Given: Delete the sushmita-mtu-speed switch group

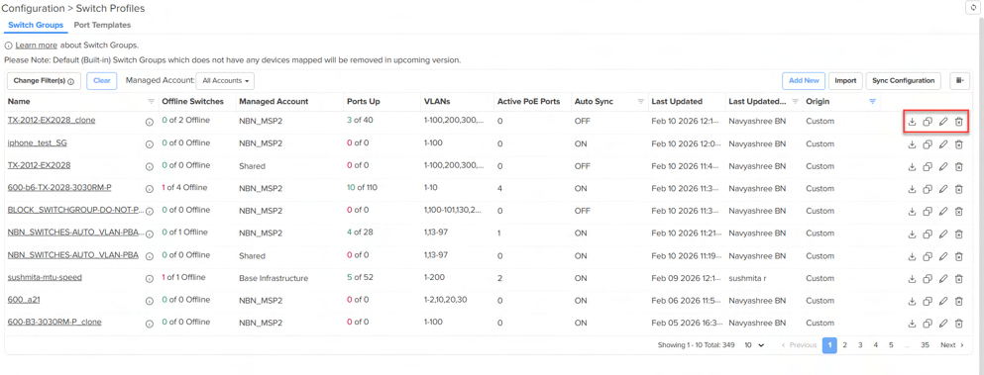Looking at the screenshot, I should 958,279.
